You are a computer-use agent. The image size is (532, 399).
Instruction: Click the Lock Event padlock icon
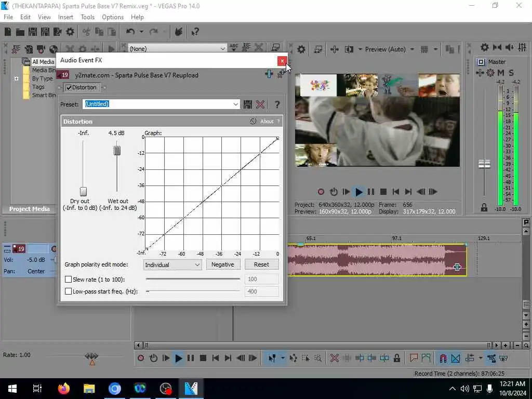(396, 358)
